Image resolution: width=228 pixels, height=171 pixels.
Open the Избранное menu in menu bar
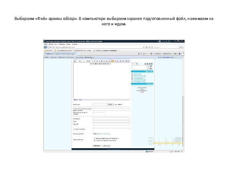62,44
